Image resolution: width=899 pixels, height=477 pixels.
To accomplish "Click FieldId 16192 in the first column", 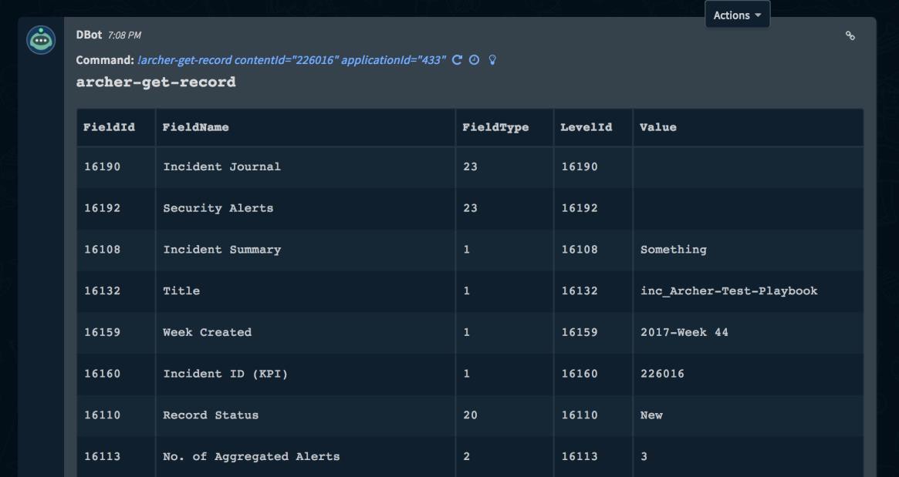I will pos(102,208).
